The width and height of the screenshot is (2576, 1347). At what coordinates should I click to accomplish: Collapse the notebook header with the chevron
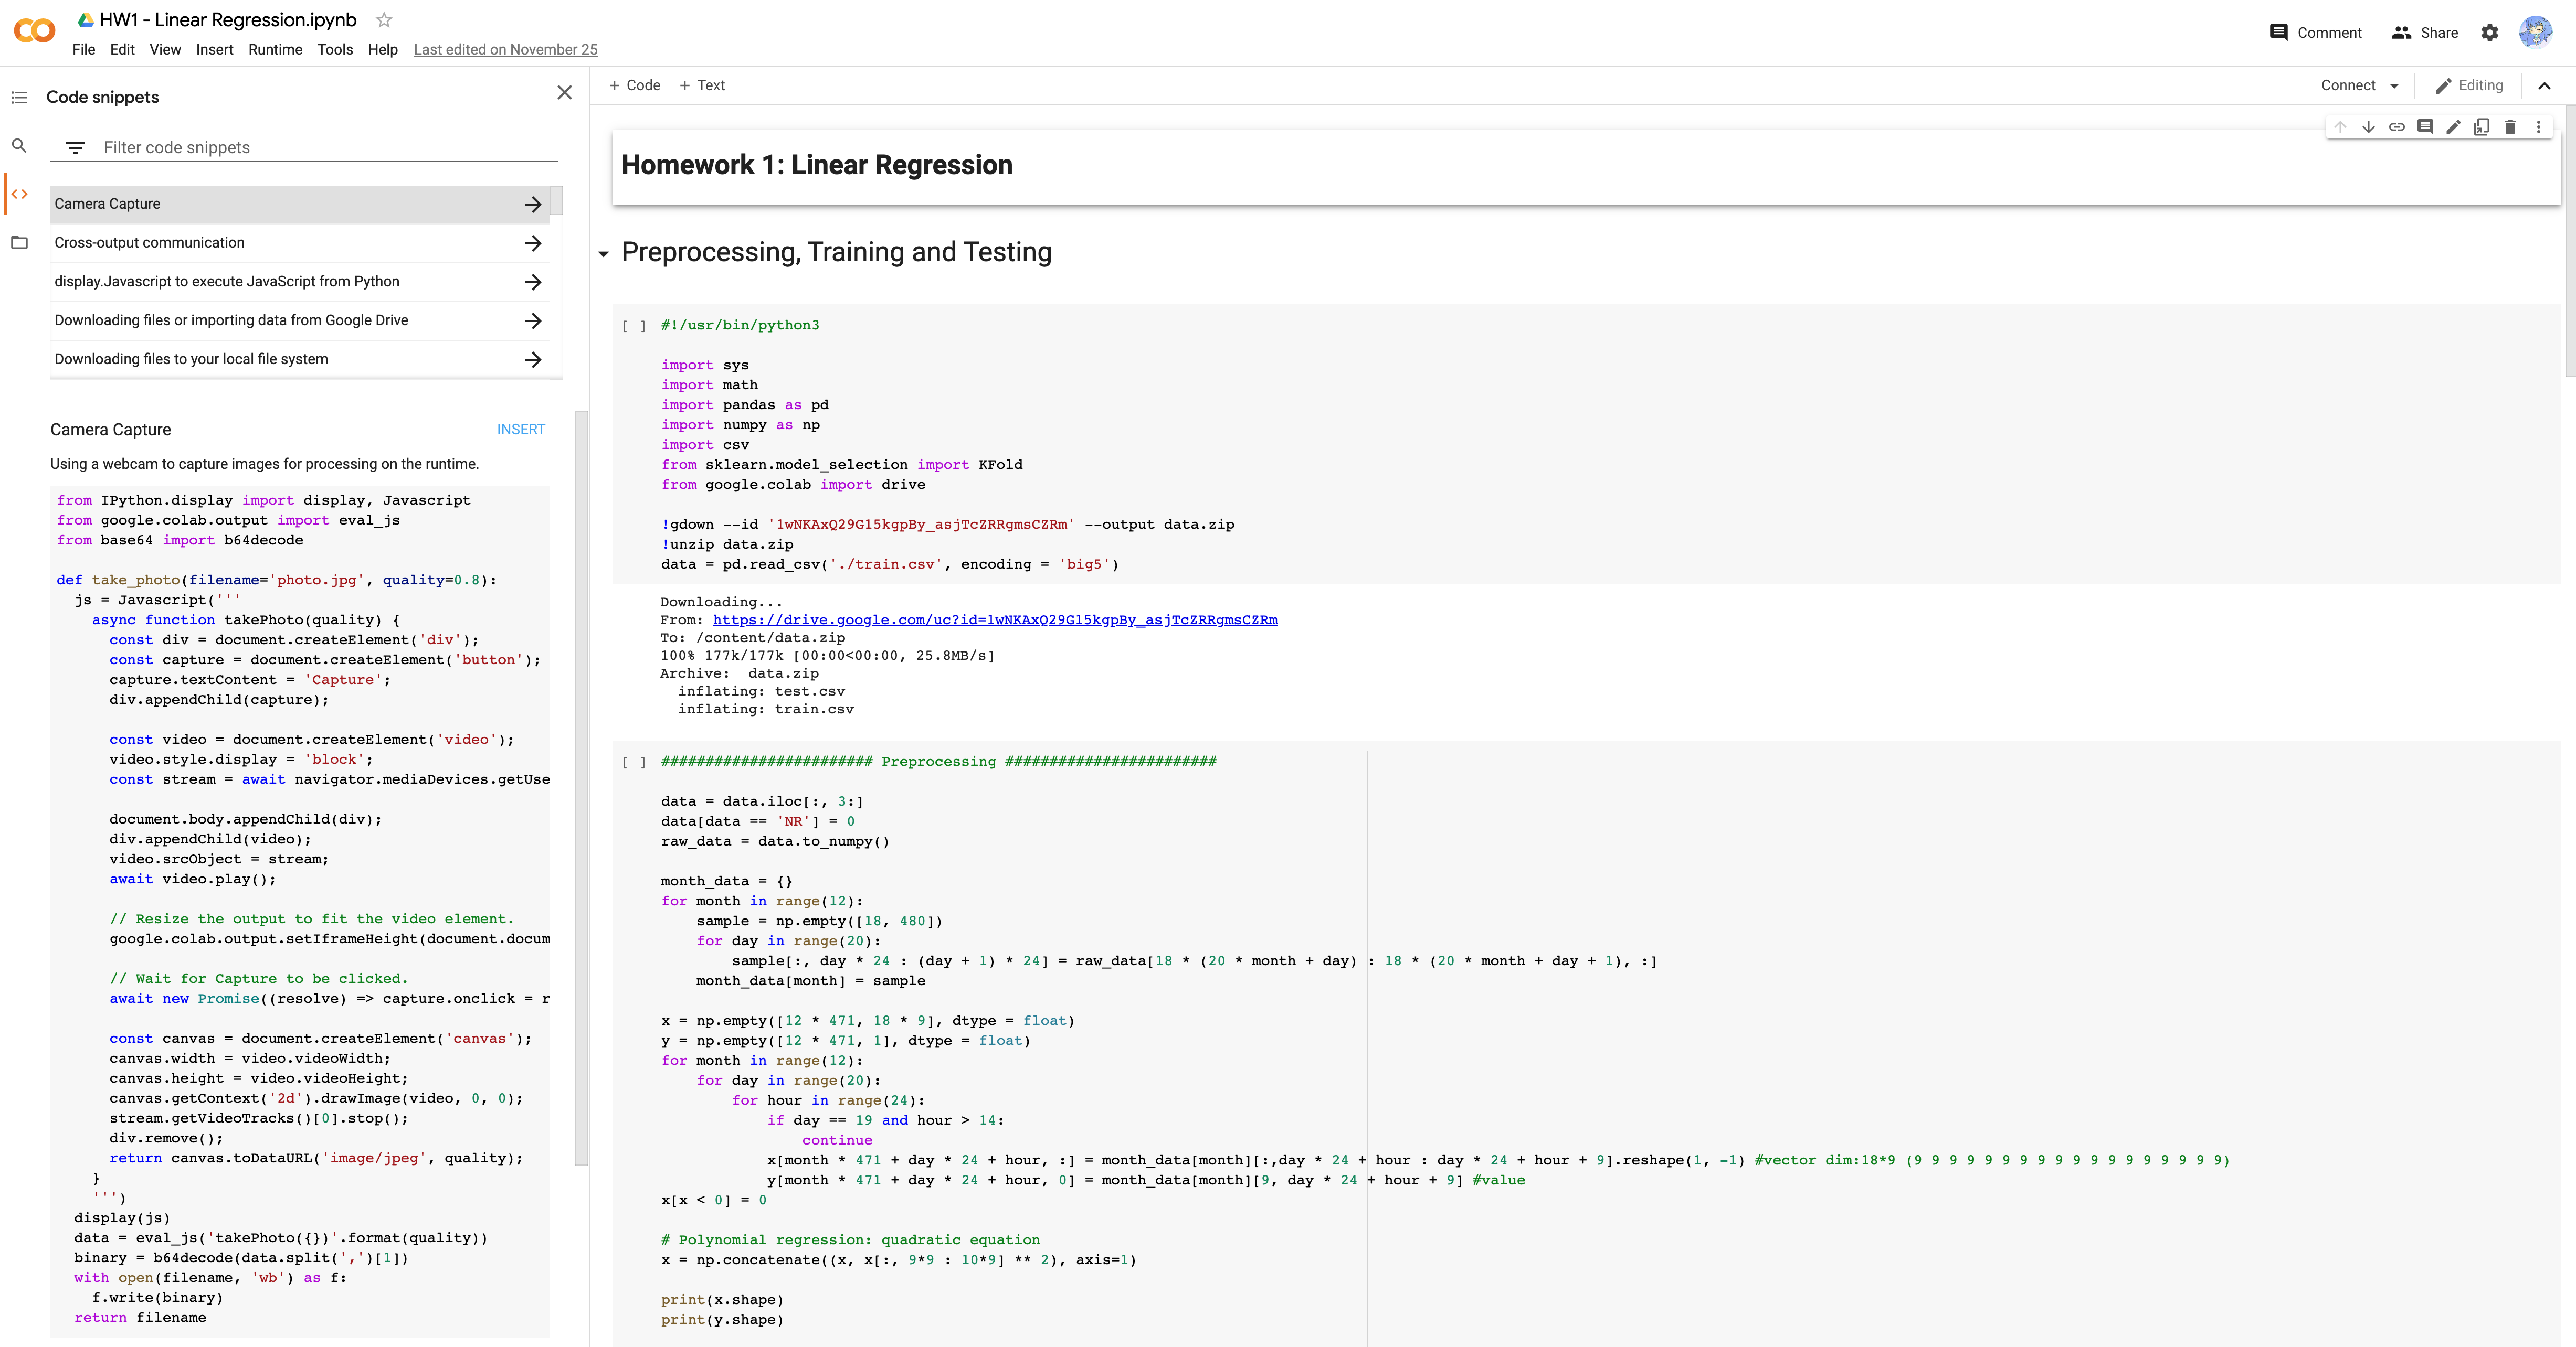(2545, 85)
